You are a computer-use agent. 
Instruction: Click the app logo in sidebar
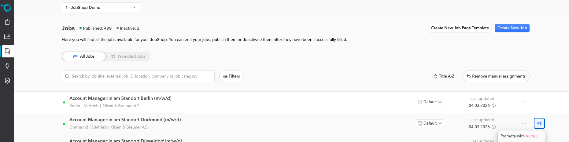[x=6, y=7]
